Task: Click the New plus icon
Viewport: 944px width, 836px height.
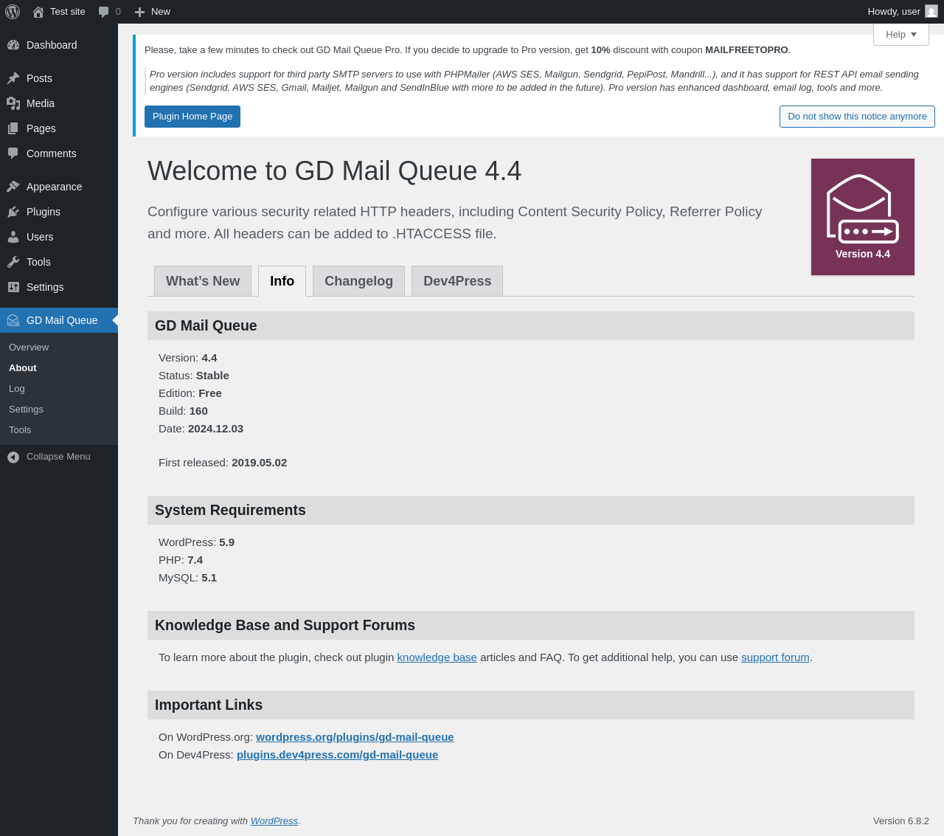Action: pyautogui.click(x=139, y=12)
